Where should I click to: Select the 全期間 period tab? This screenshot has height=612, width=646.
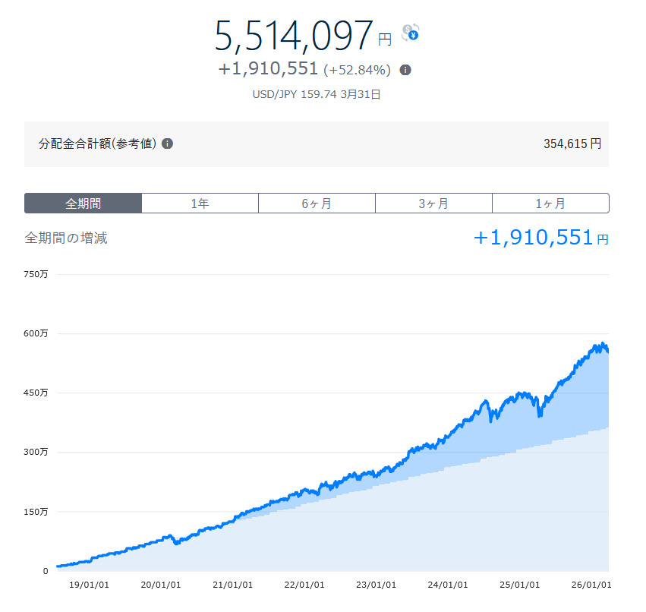tap(84, 203)
